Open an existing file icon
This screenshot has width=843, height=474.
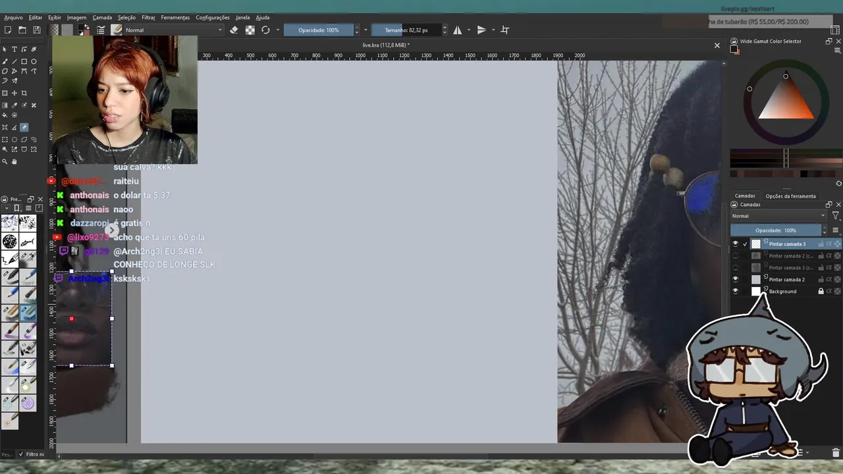[22, 30]
